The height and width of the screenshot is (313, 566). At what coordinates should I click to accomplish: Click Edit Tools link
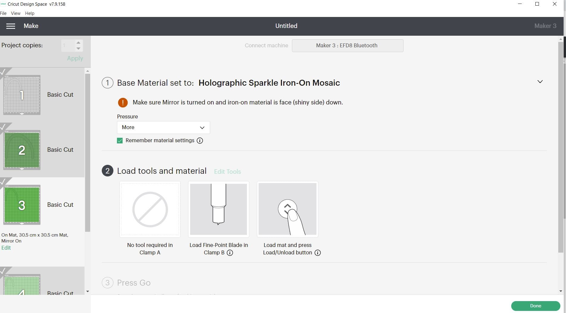(227, 172)
